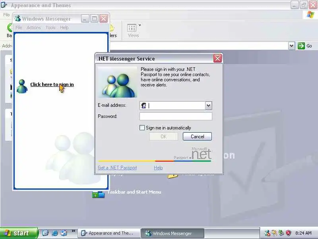Click the Taskbar and Start Menu icon
This screenshot has height=239, width=318.
pyautogui.click(x=98, y=194)
